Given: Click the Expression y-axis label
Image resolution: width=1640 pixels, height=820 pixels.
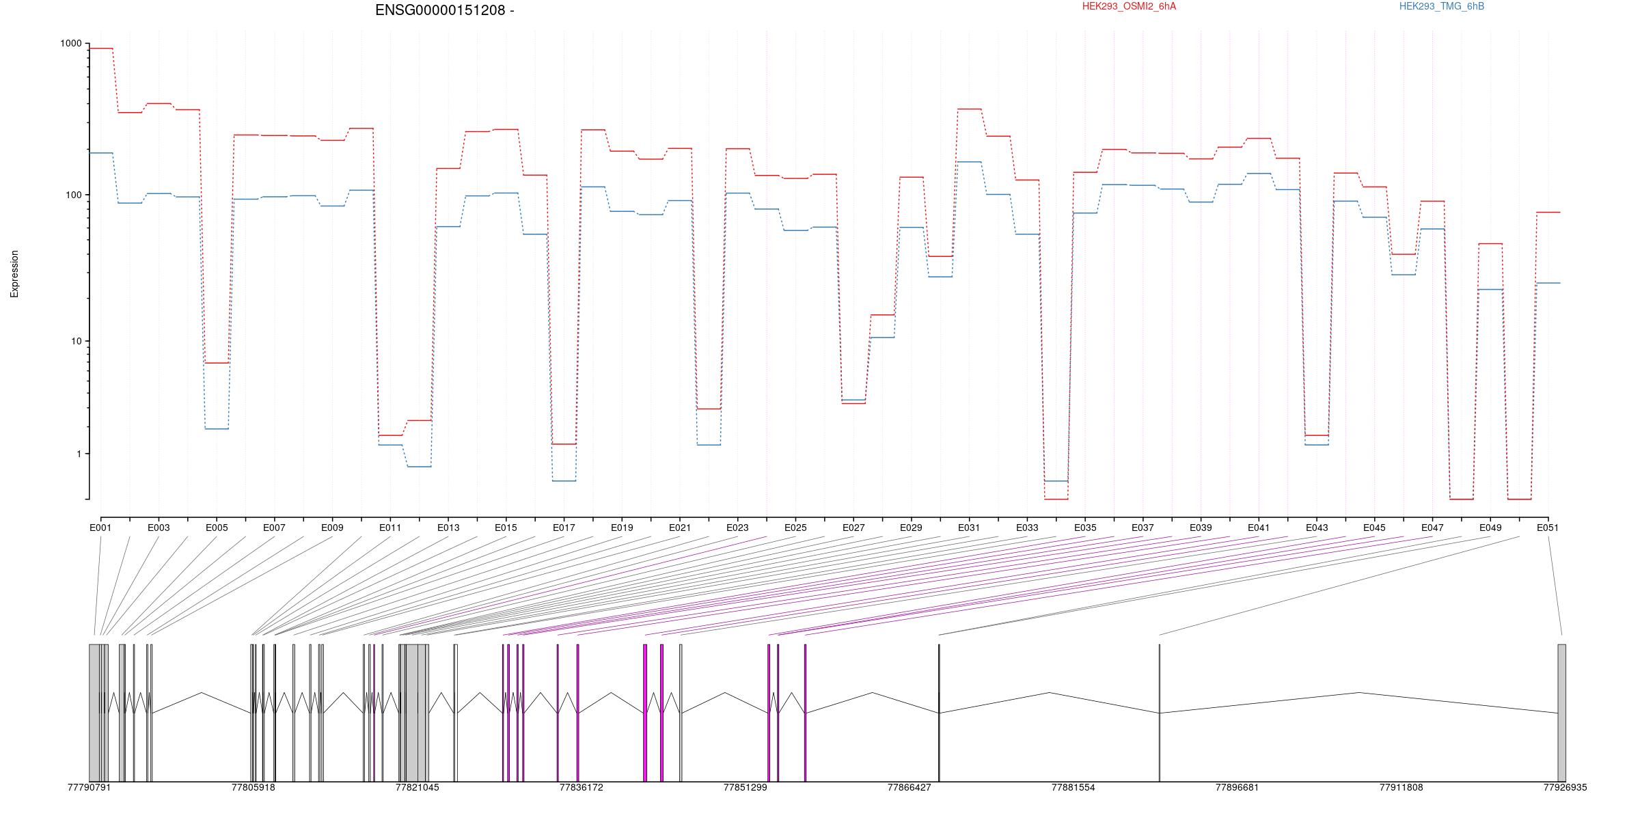Looking at the screenshot, I should [x=14, y=273].
